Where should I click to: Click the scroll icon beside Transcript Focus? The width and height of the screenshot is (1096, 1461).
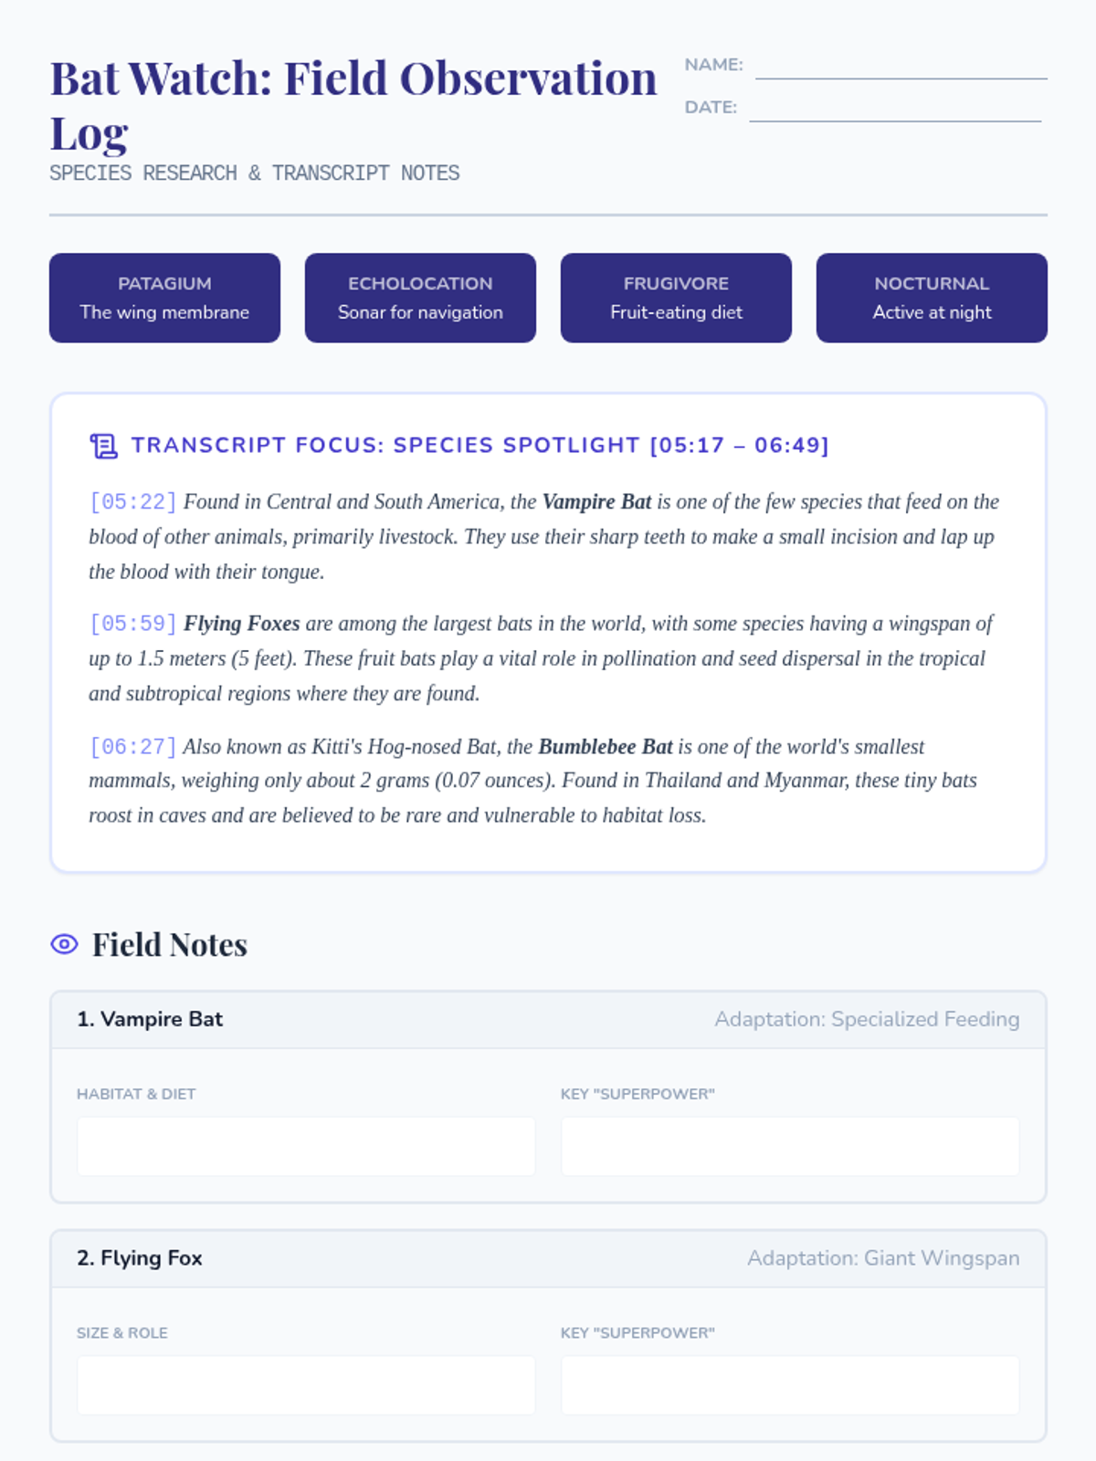(103, 446)
